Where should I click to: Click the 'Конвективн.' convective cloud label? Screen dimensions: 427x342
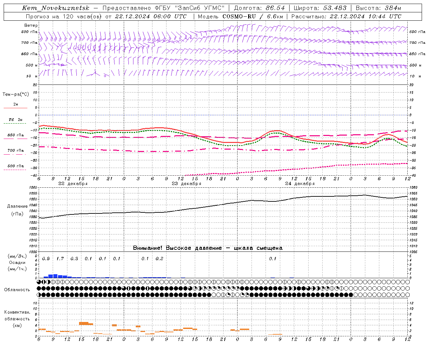coord(17,312)
